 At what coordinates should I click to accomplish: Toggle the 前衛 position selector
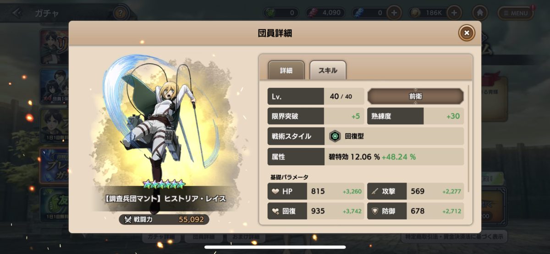pos(416,97)
